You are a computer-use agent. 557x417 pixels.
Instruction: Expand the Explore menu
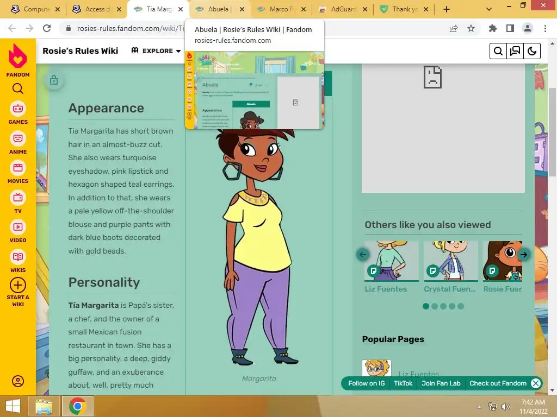point(156,51)
